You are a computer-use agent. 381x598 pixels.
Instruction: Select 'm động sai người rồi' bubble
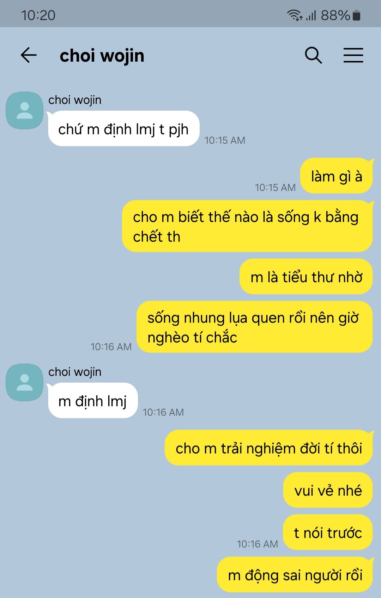[x=295, y=575]
